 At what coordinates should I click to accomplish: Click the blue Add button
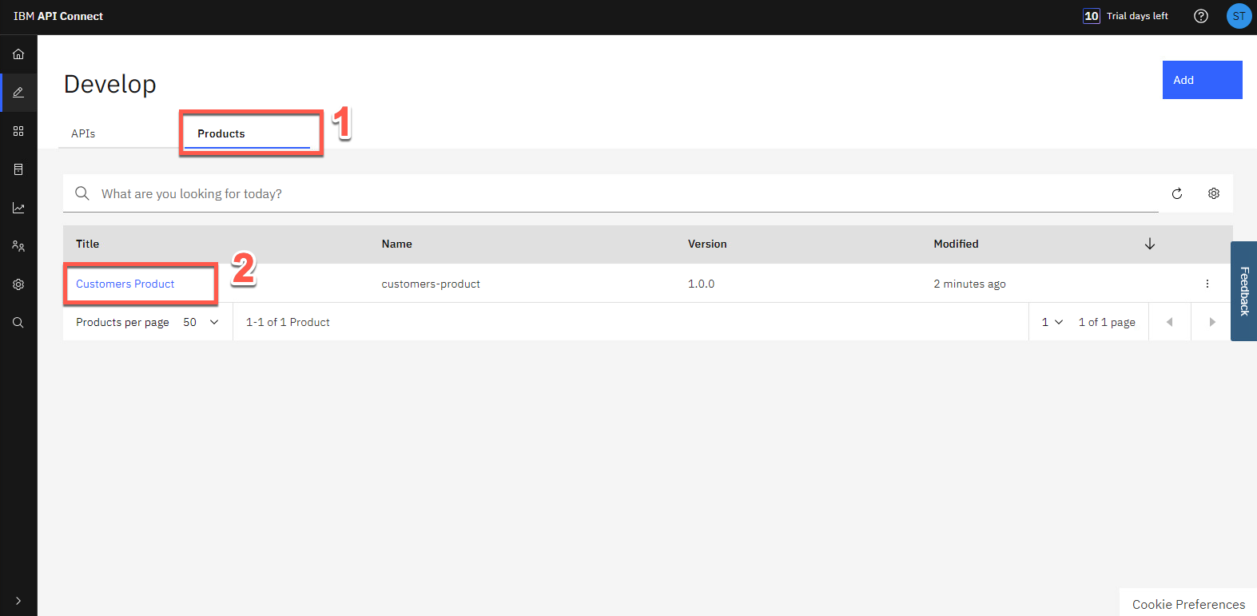click(1202, 80)
